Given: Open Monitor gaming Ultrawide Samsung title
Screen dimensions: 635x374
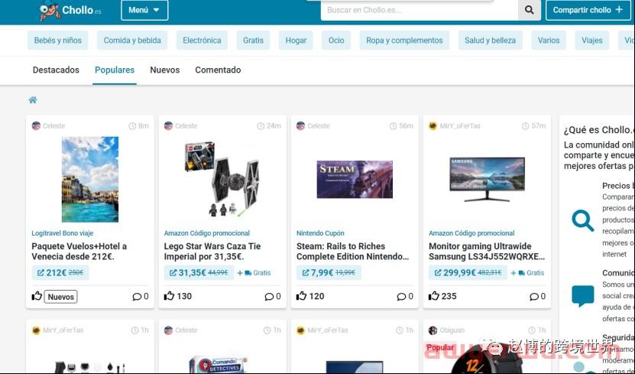Looking at the screenshot, I should click(487, 251).
